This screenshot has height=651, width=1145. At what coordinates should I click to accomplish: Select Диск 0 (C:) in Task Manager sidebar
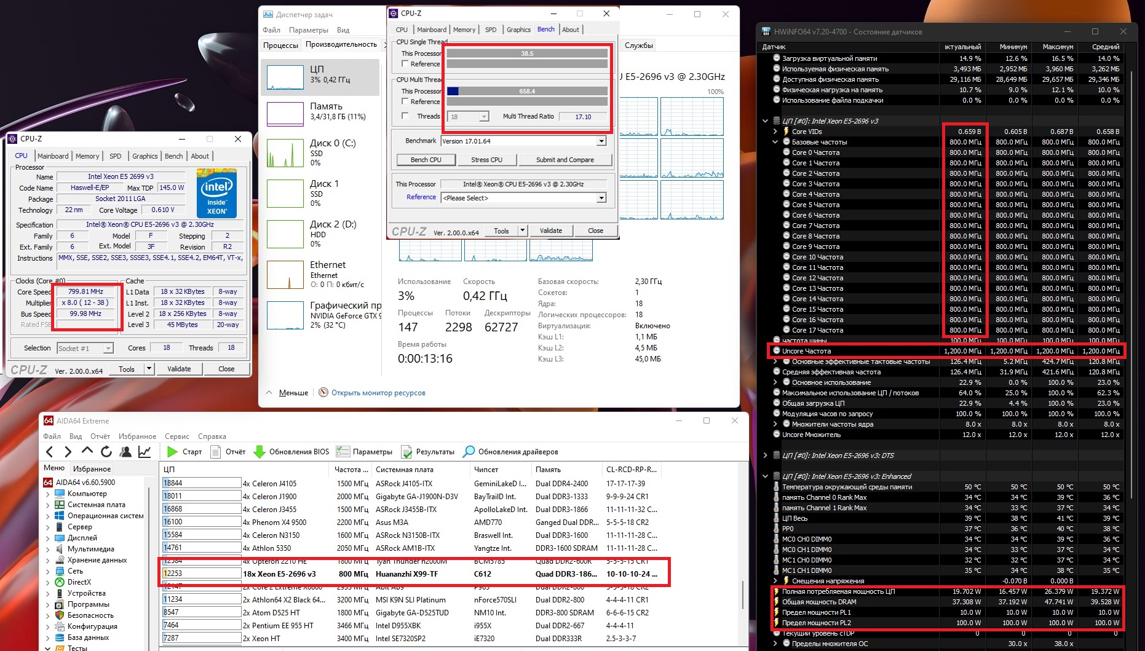point(320,152)
